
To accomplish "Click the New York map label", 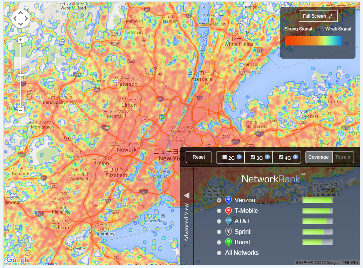I will point(172,159).
